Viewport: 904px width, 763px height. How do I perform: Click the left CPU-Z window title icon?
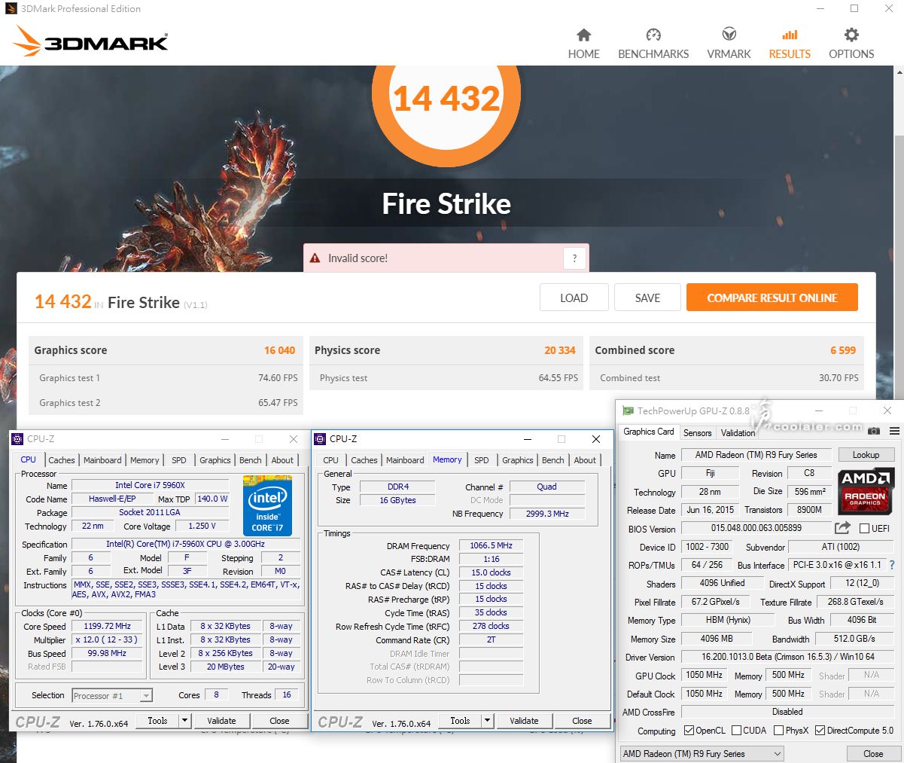click(x=18, y=438)
